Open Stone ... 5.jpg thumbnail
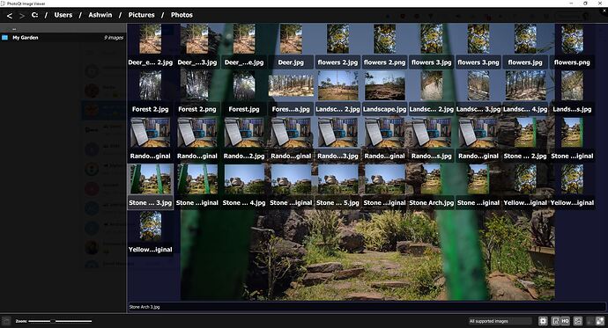The image size is (608, 328). click(x=337, y=186)
